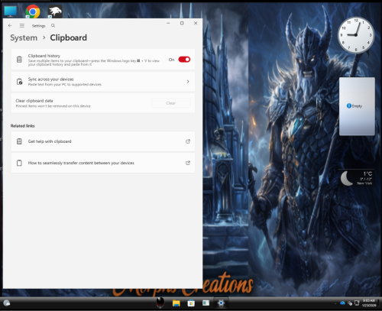Click the Clipboard history clipboard icon
The width and height of the screenshot is (382, 311).
click(x=19, y=60)
